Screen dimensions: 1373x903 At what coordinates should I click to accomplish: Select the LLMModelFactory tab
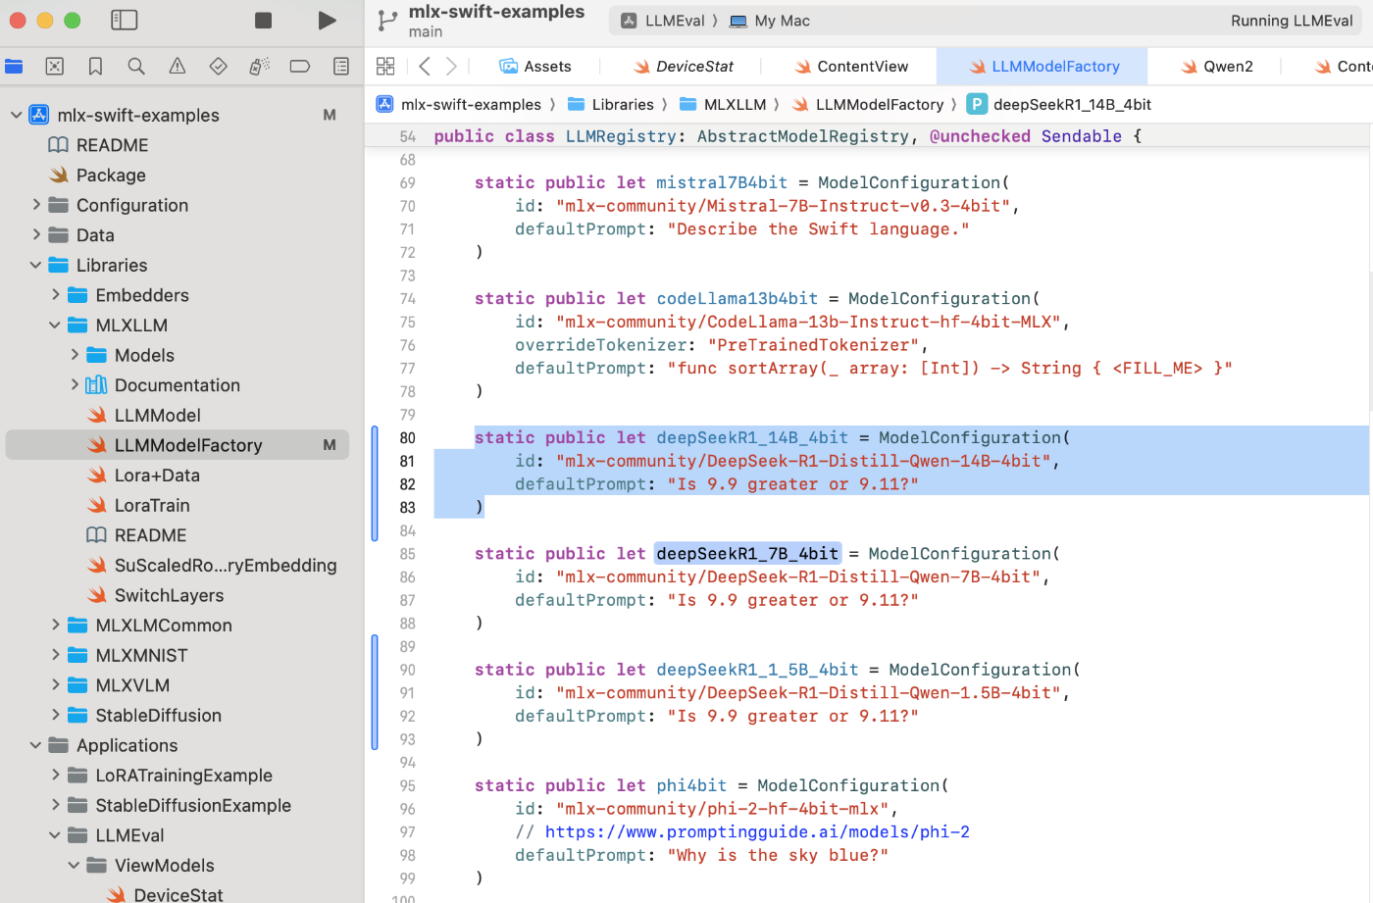coord(1043,66)
